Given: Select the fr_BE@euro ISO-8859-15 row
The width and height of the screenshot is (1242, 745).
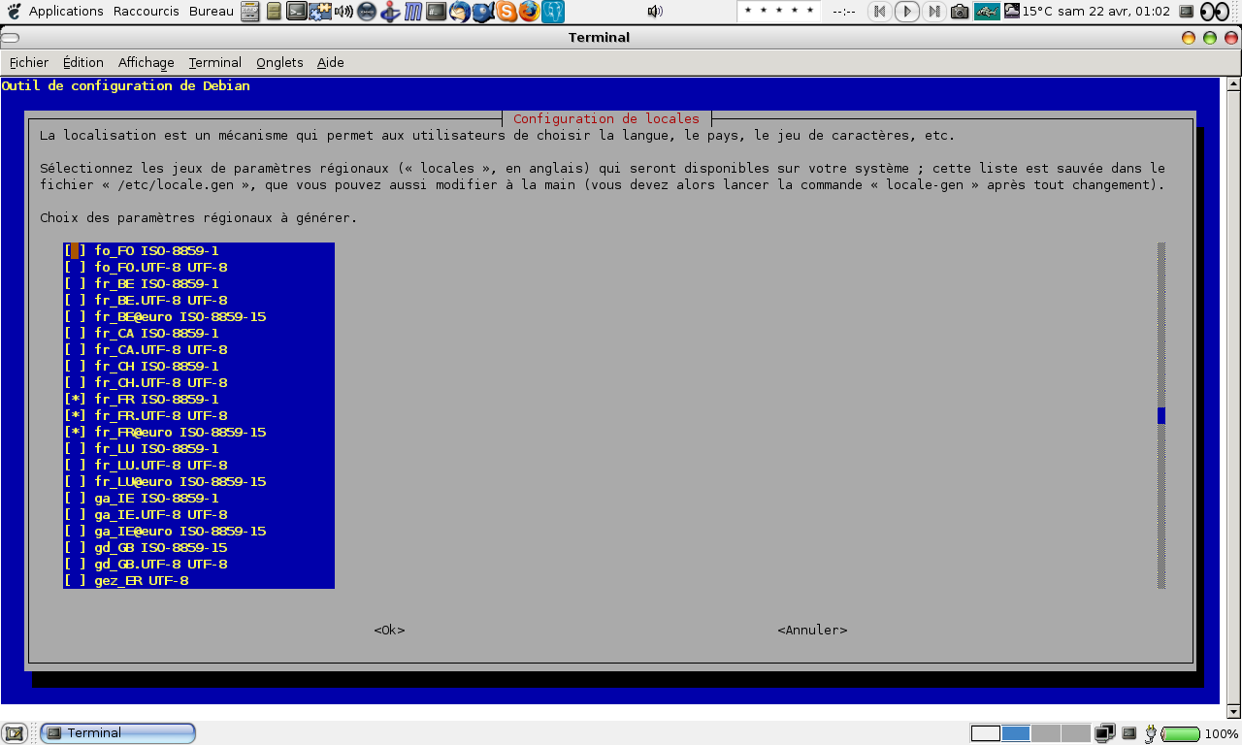Looking at the screenshot, I should pos(199,317).
